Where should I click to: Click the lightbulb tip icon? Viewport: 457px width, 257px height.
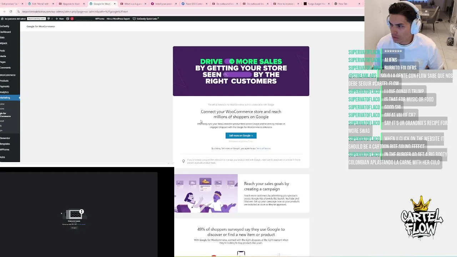tap(184, 161)
